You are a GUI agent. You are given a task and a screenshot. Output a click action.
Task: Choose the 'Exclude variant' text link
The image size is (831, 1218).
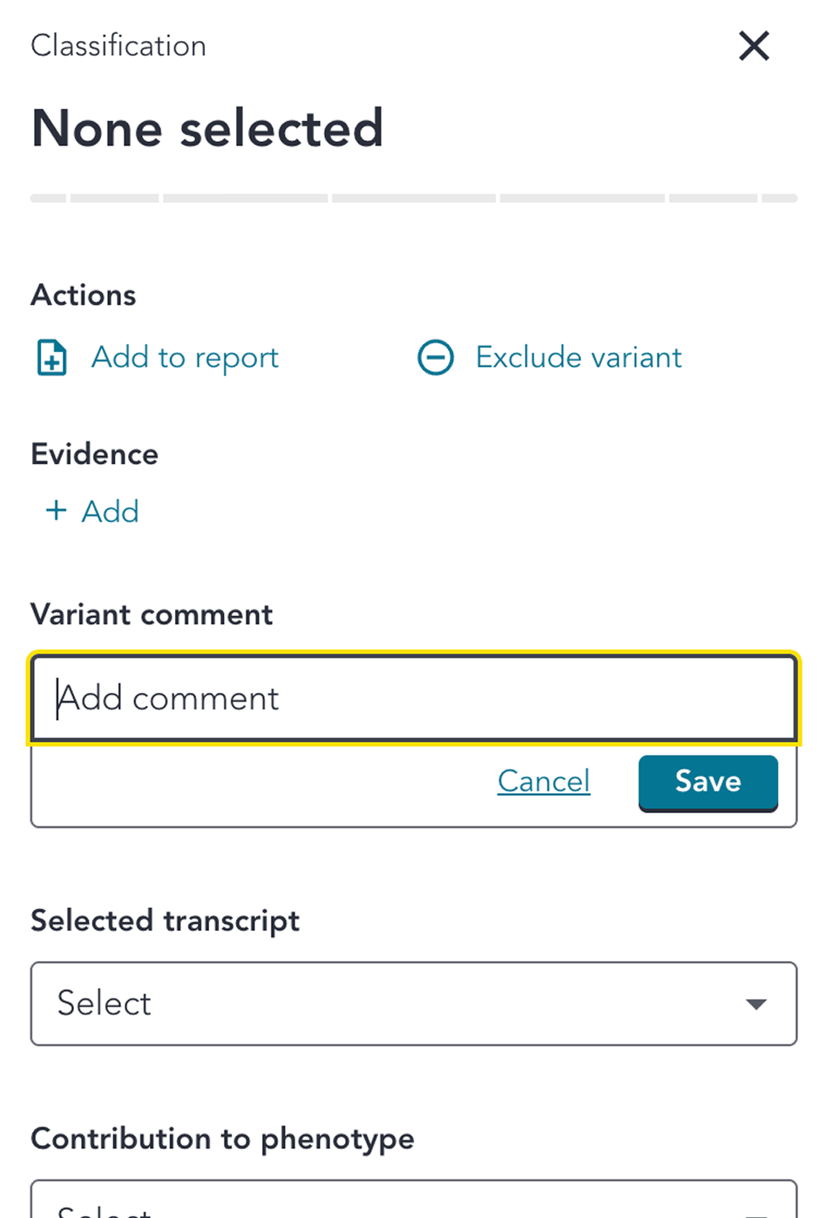[x=578, y=358]
